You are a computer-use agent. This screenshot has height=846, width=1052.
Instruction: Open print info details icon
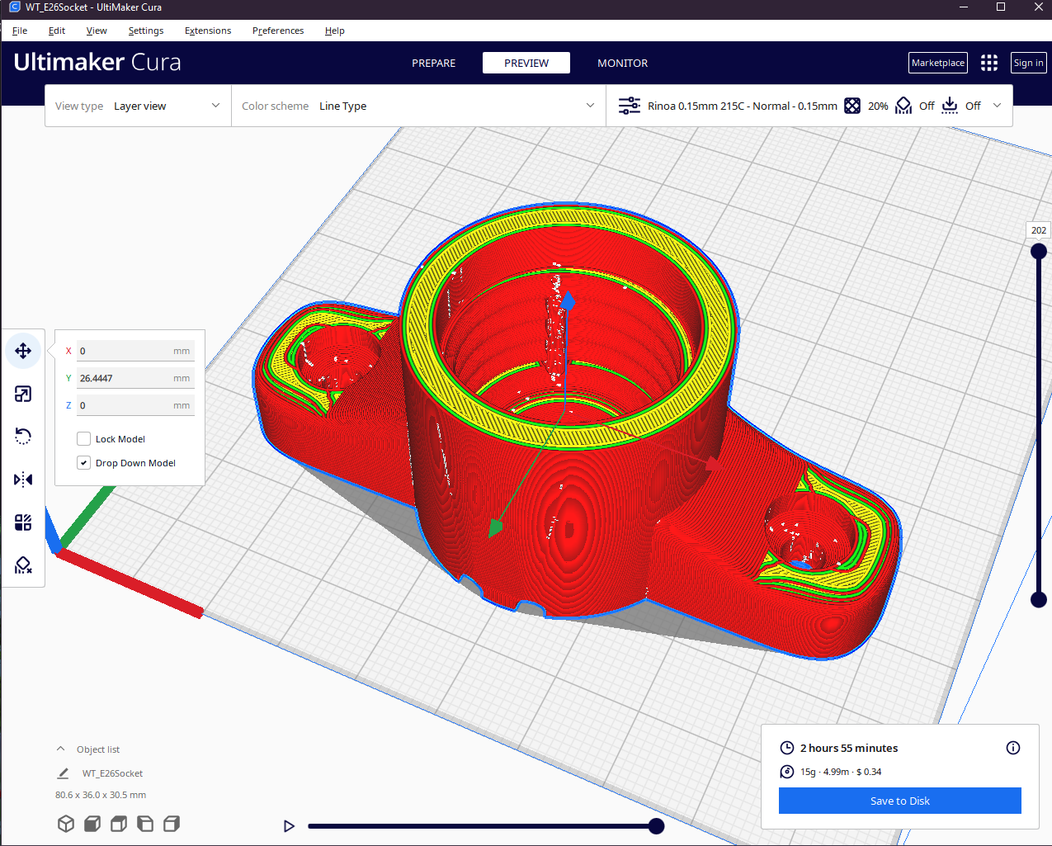point(1013,748)
